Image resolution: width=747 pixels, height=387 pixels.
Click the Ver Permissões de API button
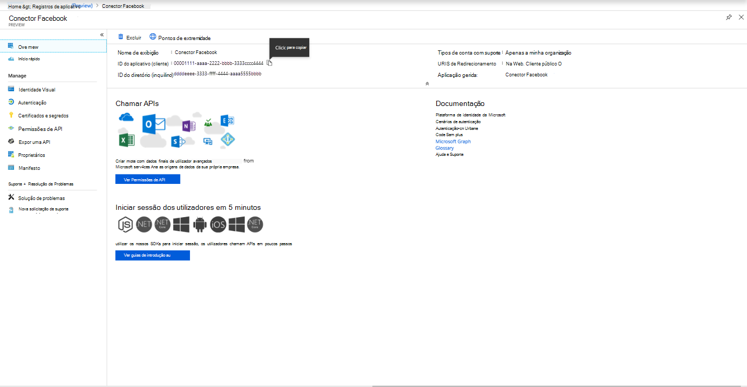(148, 179)
